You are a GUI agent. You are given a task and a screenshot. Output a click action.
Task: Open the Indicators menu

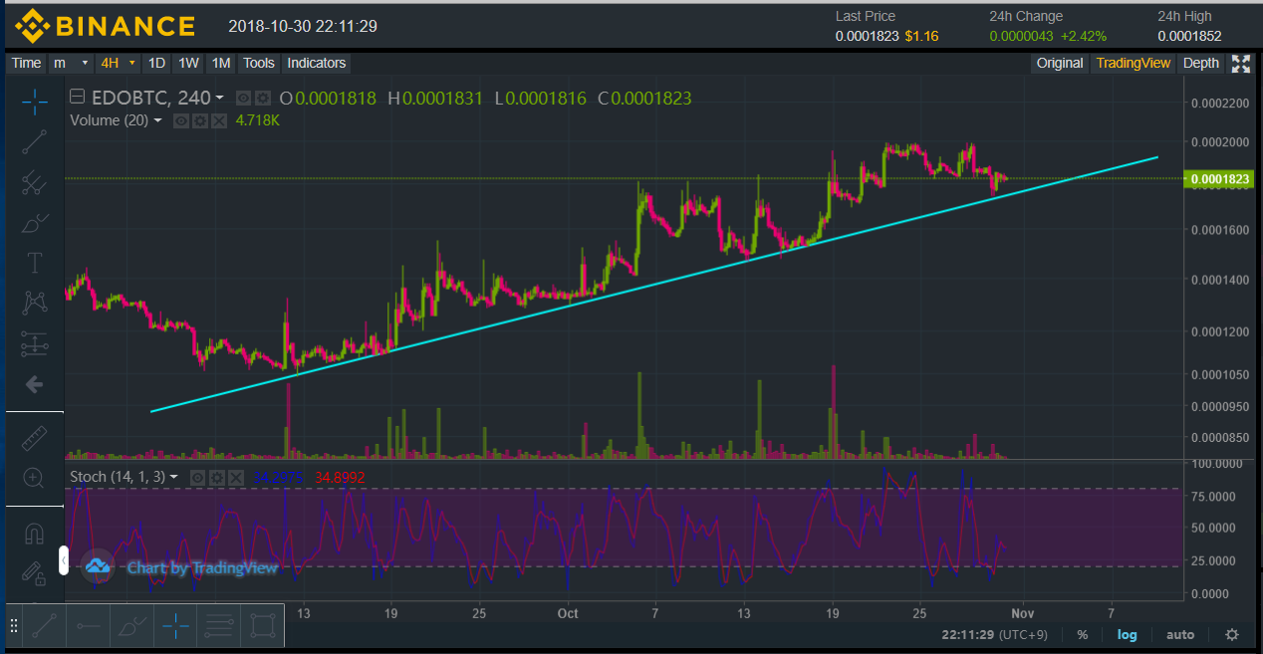[316, 63]
